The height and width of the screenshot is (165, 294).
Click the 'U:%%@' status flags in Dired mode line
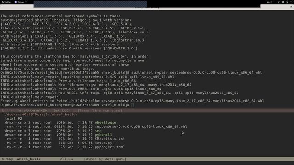point(7,159)
